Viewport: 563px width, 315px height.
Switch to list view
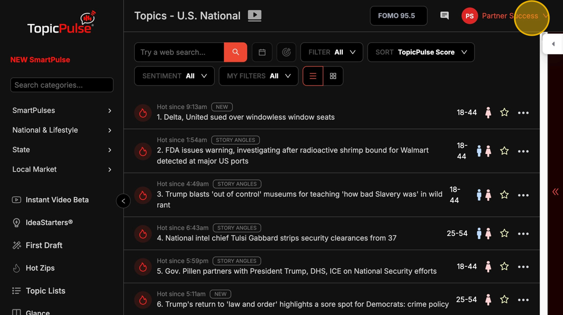[313, 76]
